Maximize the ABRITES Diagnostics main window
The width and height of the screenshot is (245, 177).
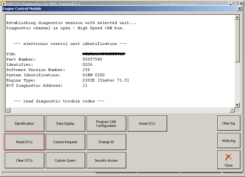[235, 3]
